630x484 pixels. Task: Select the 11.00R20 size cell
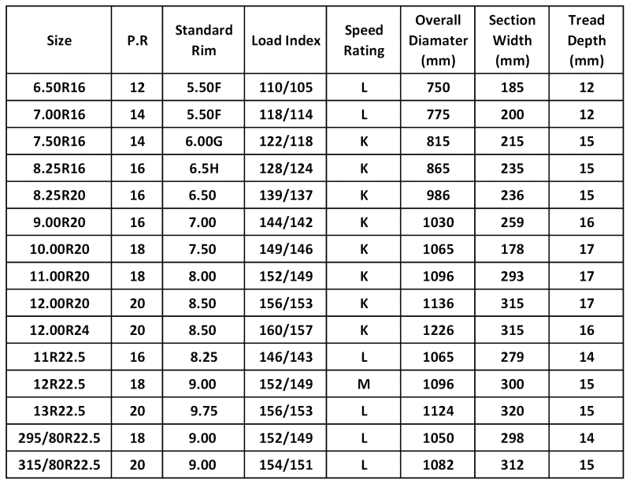pyautogui.click(x=59, y=276)
